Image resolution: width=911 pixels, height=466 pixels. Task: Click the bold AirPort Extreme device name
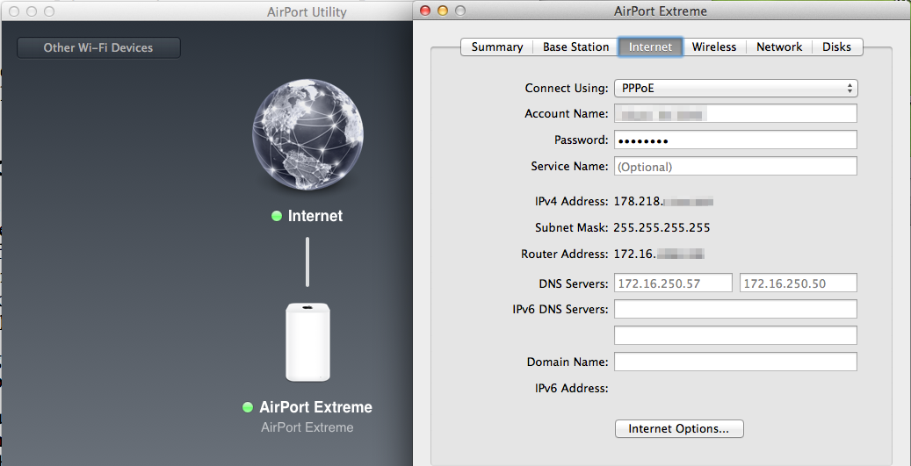pos(315,407)
